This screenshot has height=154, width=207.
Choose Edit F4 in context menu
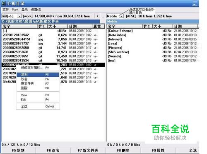[x=38, y=100]
